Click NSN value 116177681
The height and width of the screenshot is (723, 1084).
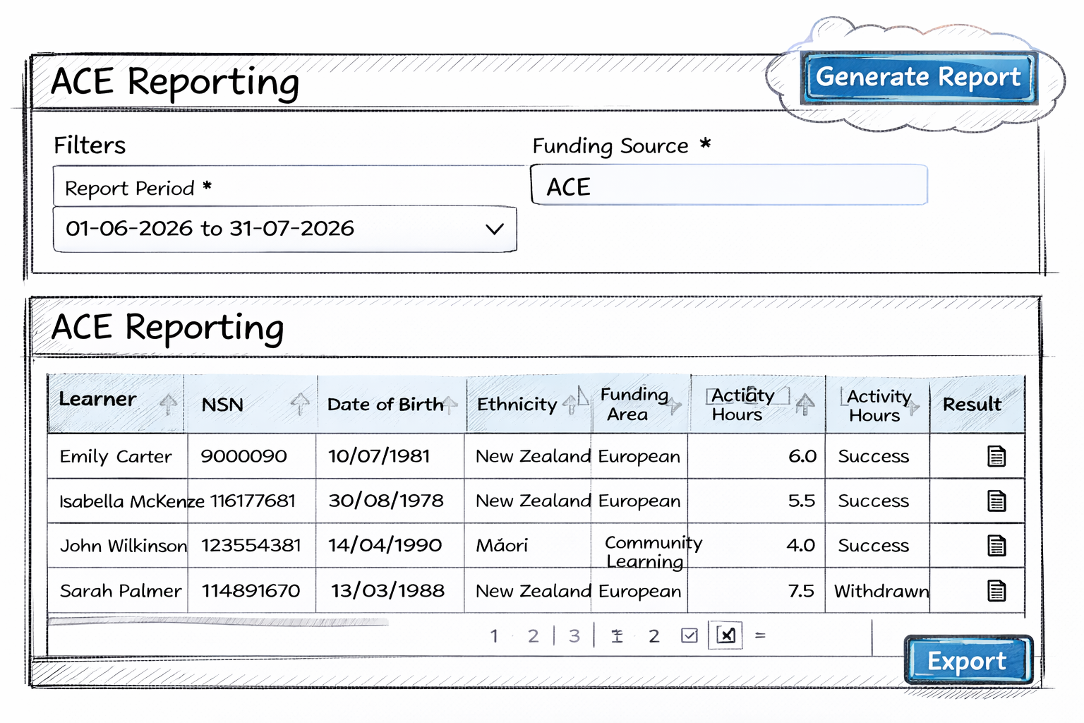(x=253, y=501)
